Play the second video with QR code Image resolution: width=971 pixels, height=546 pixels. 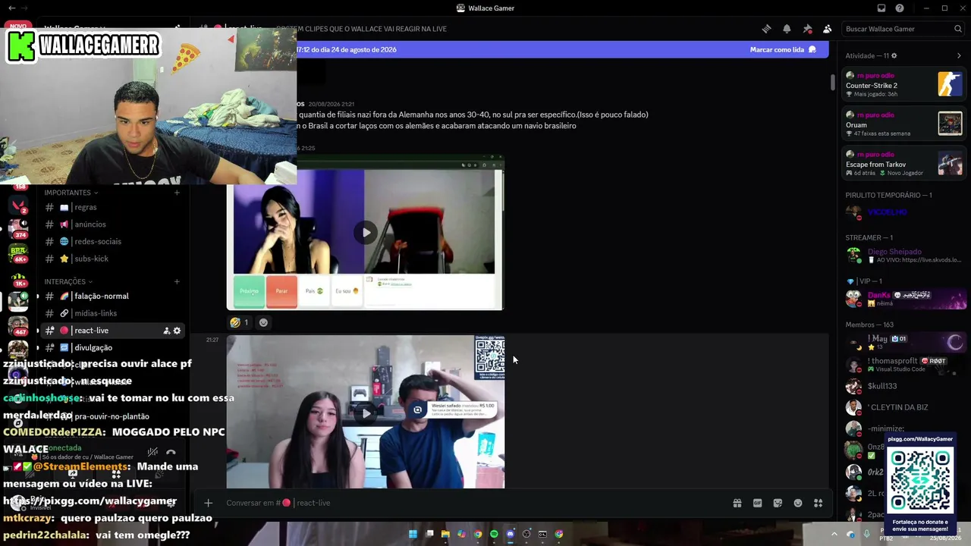pyautogui.click(x=366, y=413)
